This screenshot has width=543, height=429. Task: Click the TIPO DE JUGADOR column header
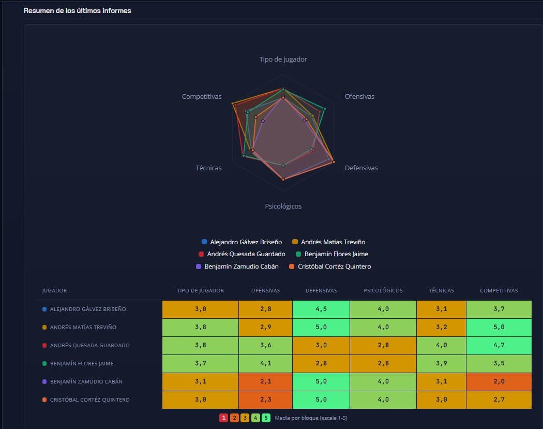200,290
